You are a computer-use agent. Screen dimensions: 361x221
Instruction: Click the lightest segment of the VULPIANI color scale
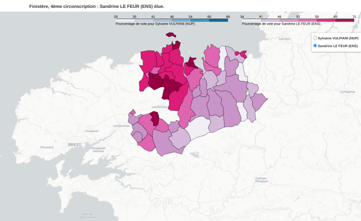[125, 20]
